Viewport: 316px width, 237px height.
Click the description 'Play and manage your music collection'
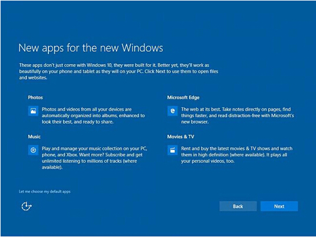click(94, 158)
